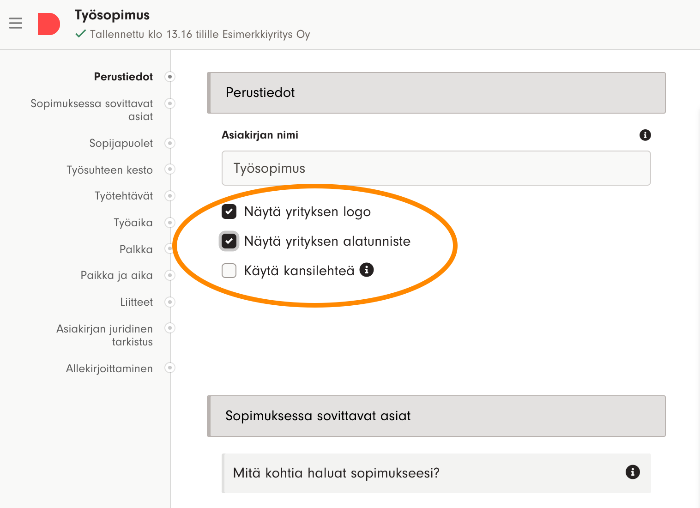Enable the Käytä kansilehteä checkbox
Viewport: 700px width, 508px height.
pos(229,271)
